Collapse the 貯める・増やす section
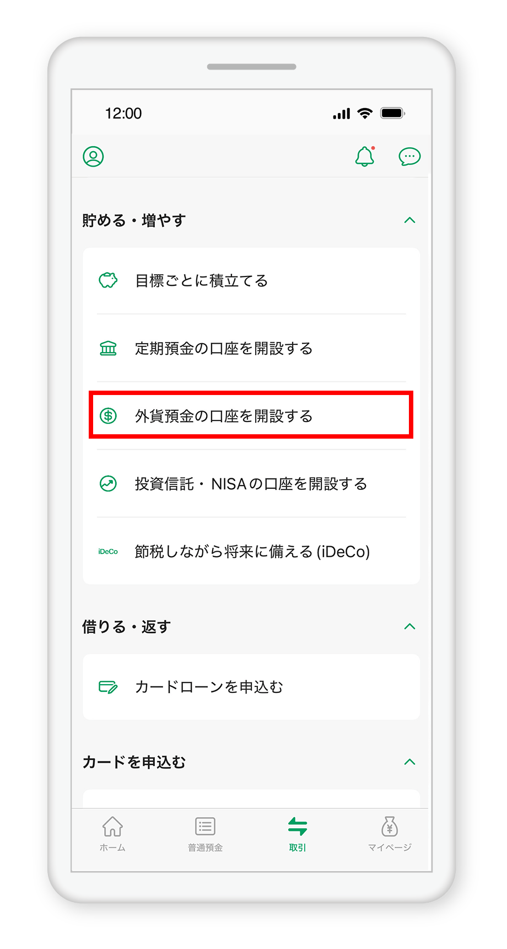 (409, 220)
